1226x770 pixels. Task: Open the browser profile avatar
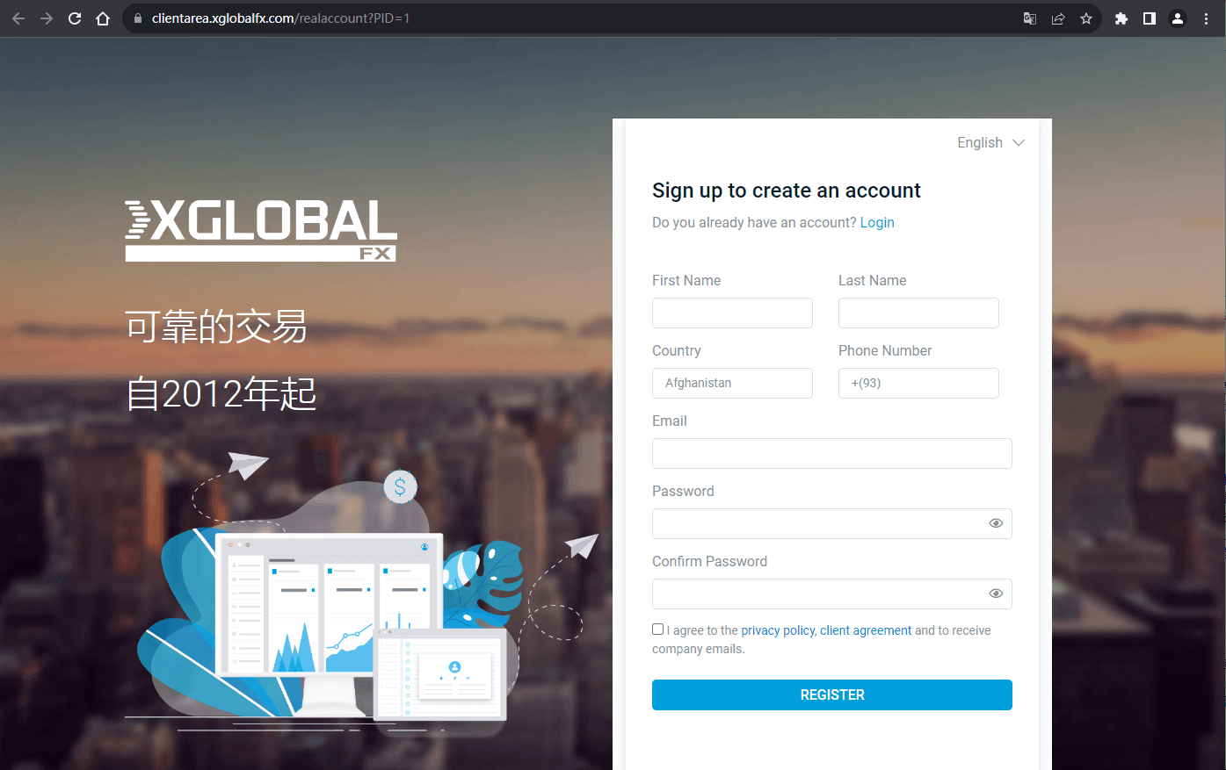(1178, 18)
